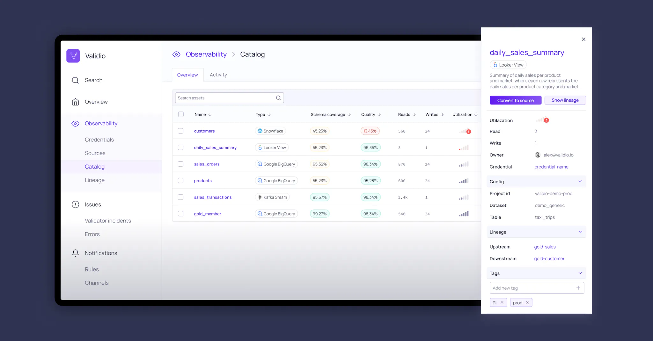Image resolution: width=653 pixels, height=341 pixels.
Task: Check the products row checkbox
Action: pyautogui.click(x=180, y=181)
